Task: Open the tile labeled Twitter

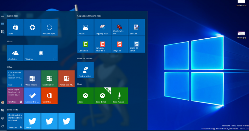Action: [x=32, y=121]
